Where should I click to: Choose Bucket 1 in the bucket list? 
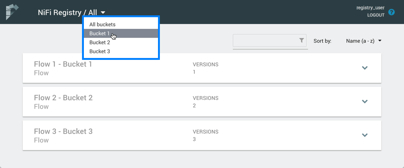[100, 33]
